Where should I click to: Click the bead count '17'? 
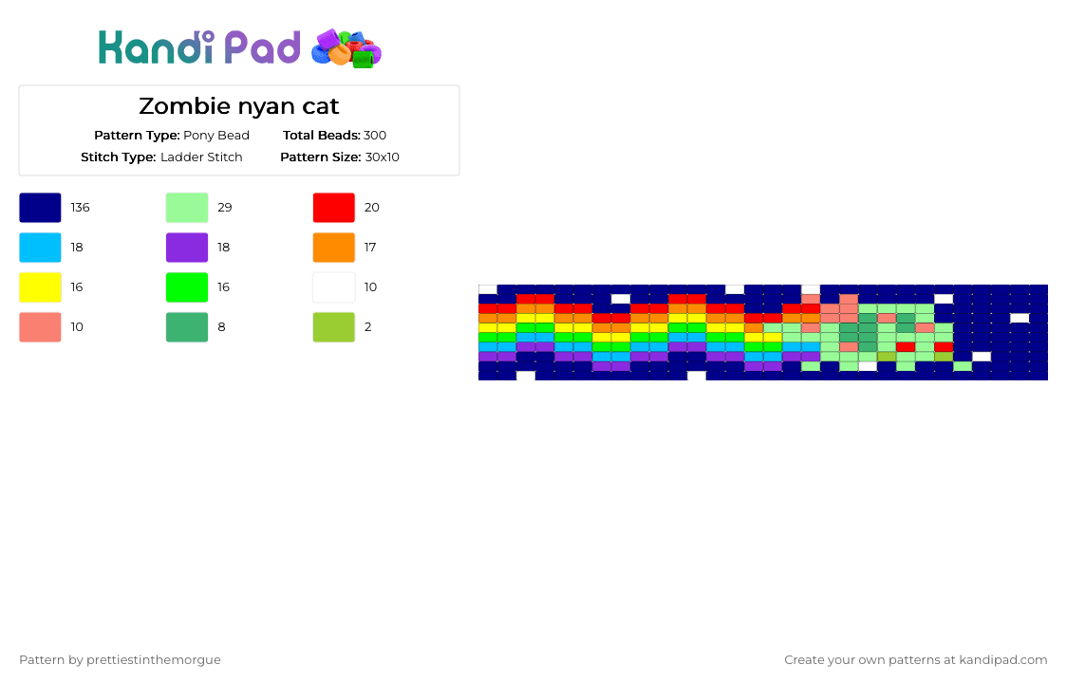[370, 248]
